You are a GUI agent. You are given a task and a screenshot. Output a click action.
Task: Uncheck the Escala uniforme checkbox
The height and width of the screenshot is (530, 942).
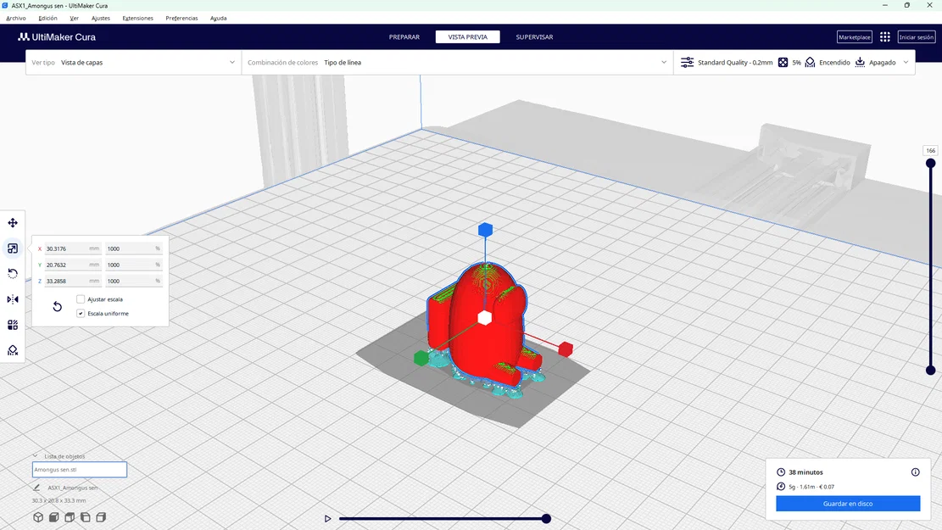click(x=81, y=314)
